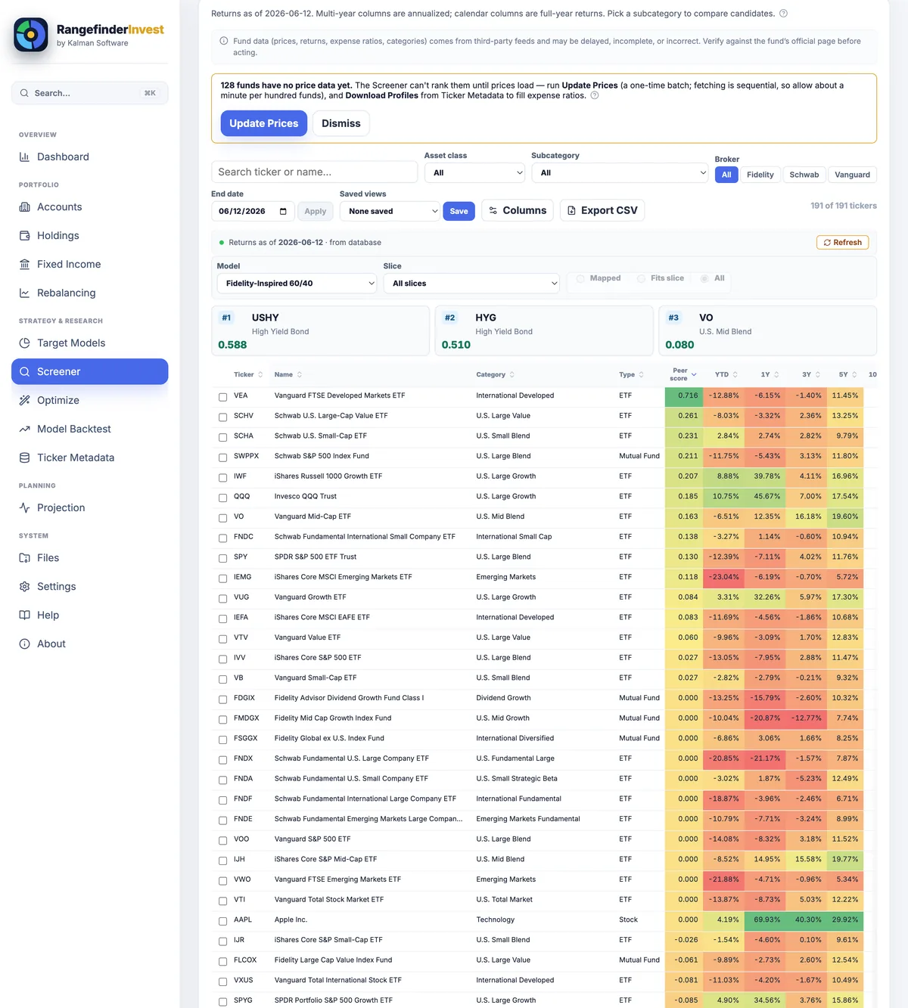Filter broker by Fidelity tab
The height and width of the screenshot is (1008, 908).
click(x=760, y=175)
